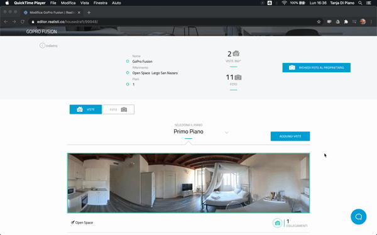Open the Vista menu in menu bar

[x=84, y=3]
